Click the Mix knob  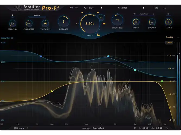169,22
